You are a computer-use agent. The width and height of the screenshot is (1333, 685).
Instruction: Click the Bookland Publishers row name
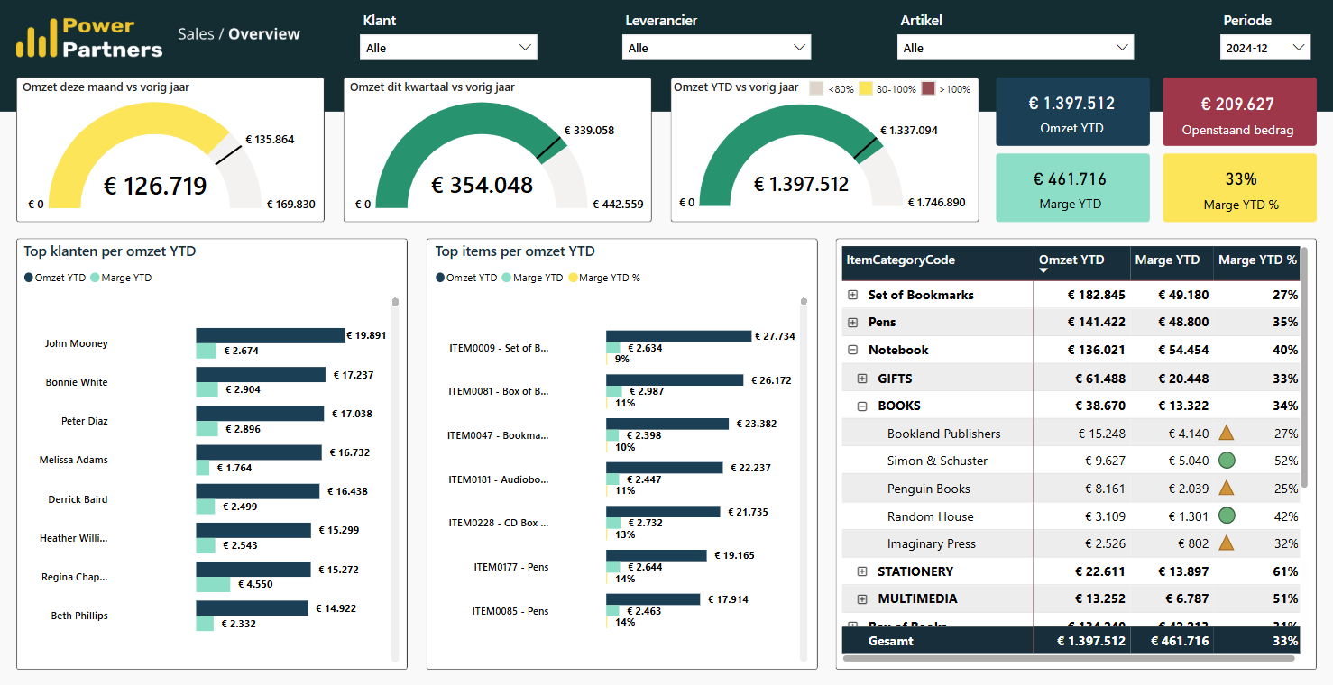(x=943, y=434)
